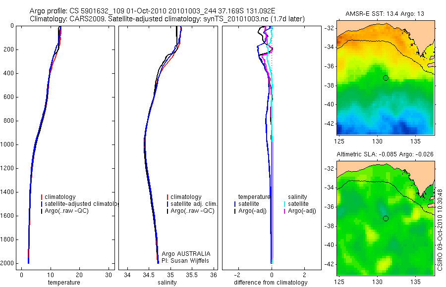Click 'Argo(..raw -QC)' legend entry in salinity plot
This screenshot has height=287, width=446.
click(192, 211)
